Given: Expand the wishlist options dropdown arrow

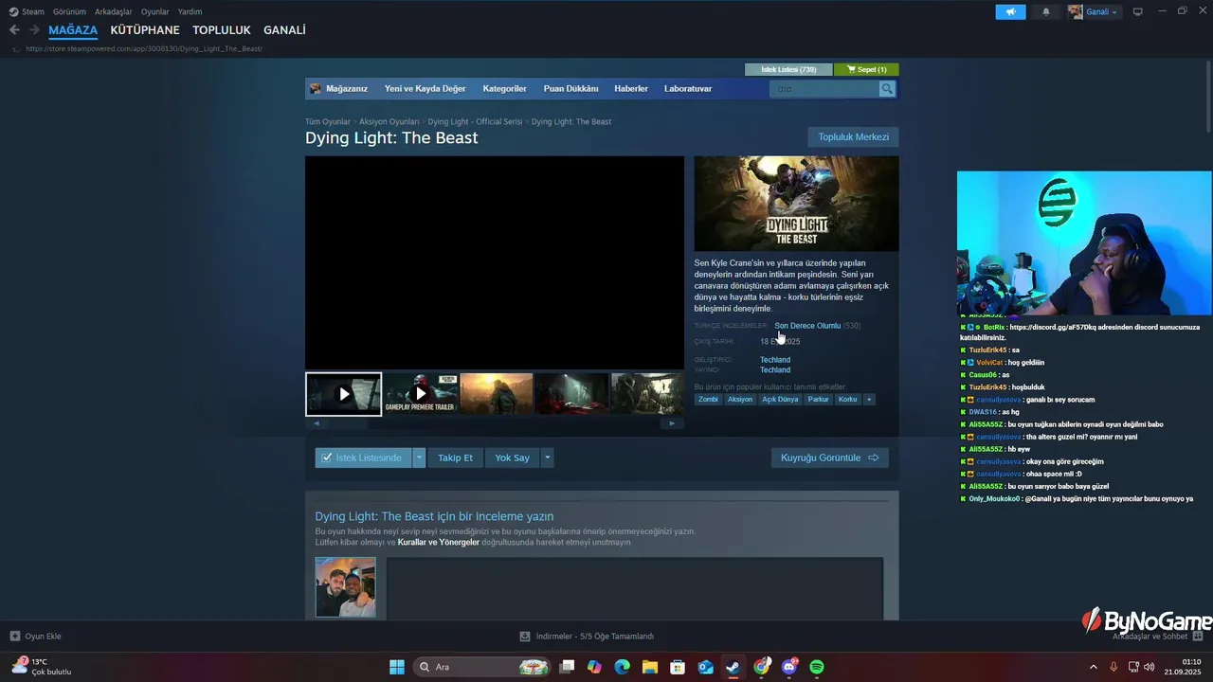Looking at the screenshot, I should pos(419,458).
